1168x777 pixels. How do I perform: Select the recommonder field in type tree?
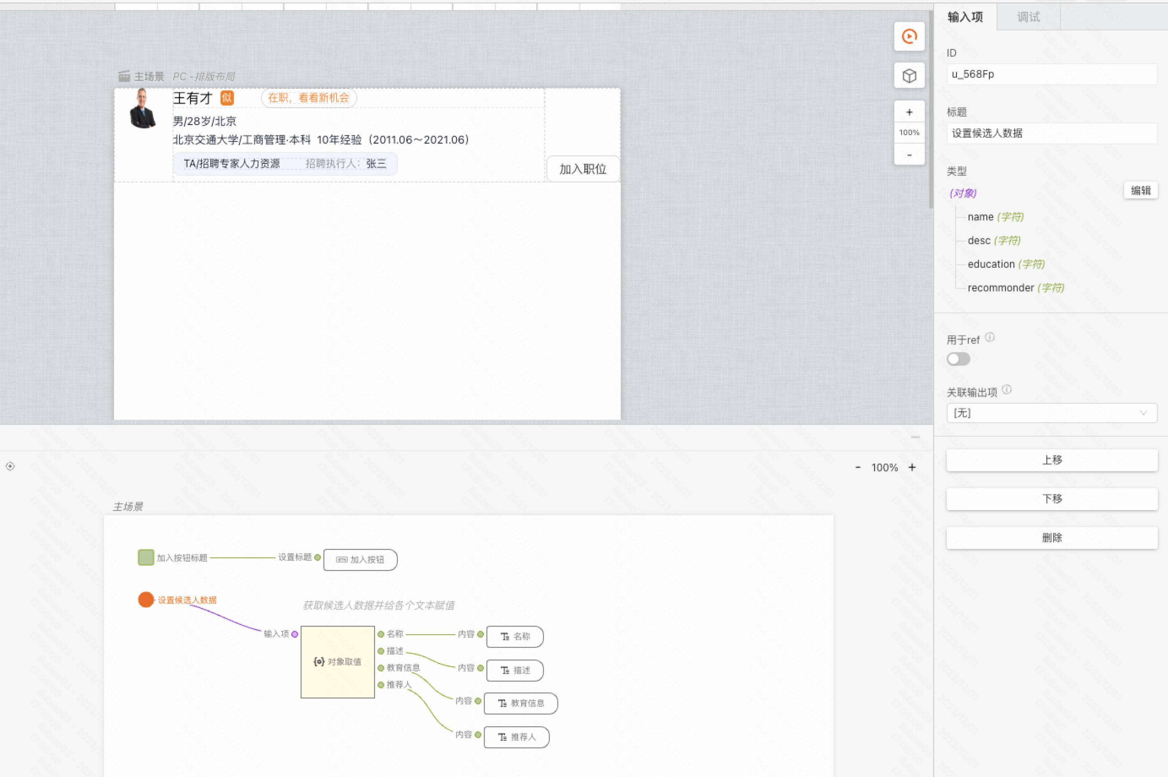click(1016, 288)
